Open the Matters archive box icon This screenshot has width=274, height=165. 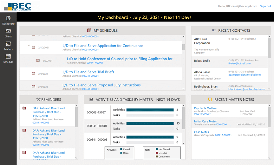coord(8,44)
